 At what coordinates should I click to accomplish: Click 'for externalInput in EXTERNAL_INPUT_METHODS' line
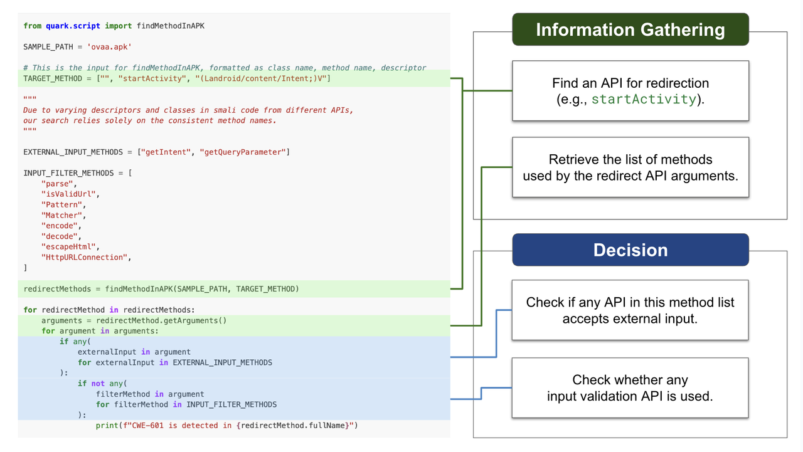[x=175, y=362]
